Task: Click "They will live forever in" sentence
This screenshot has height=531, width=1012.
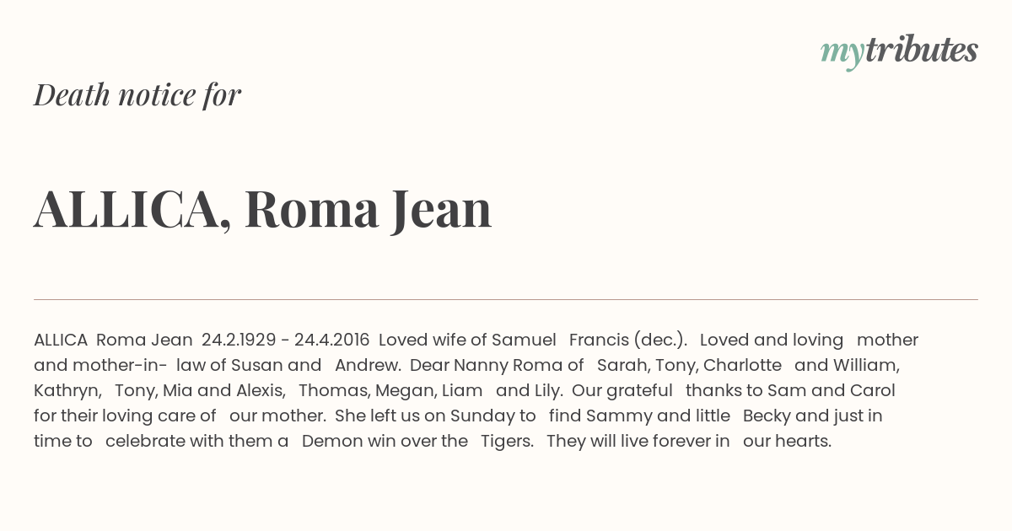Action: point(638,441)
